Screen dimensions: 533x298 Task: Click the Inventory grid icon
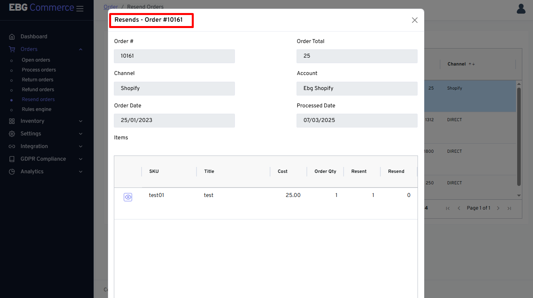12,121
